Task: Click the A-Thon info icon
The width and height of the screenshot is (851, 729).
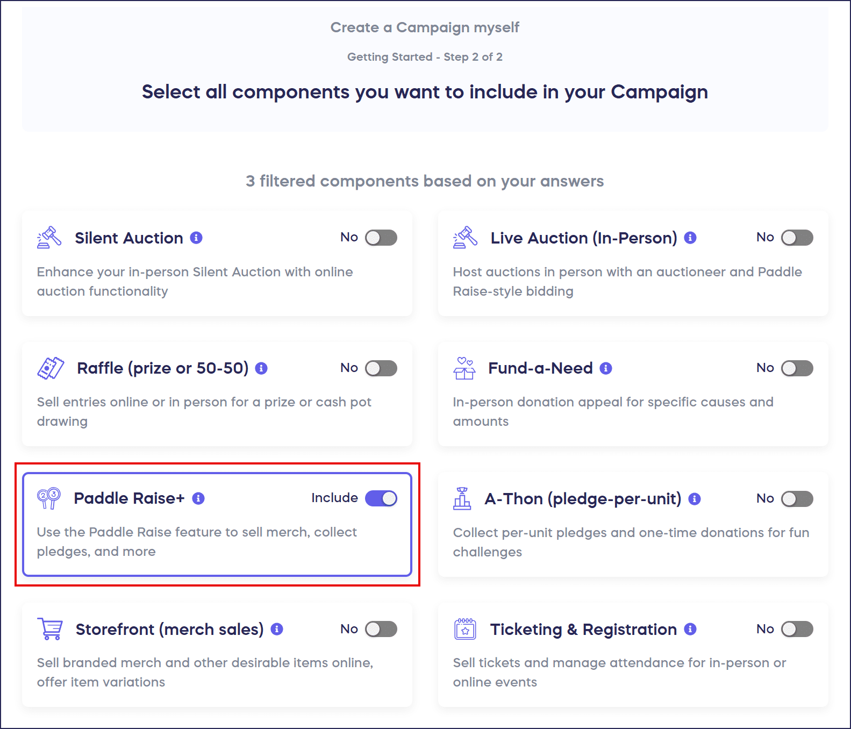Action: pos(695,499)
